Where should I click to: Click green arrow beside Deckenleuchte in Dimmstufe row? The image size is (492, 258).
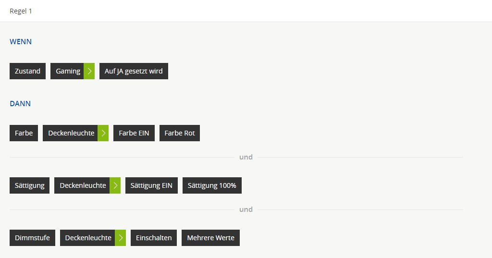coord(120,238)
